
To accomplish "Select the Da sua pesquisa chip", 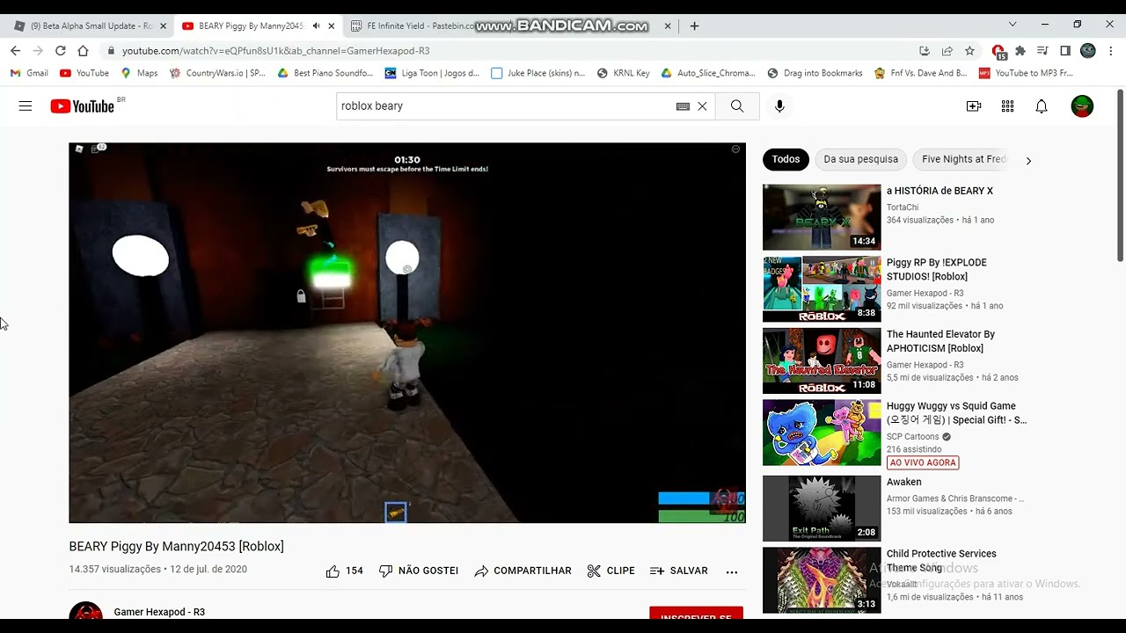I will [x=861, y=159].
